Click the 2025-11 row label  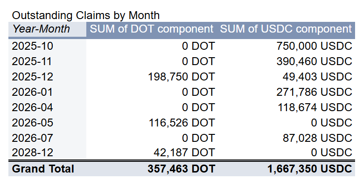pyautogui.click(x=32, y=61)
